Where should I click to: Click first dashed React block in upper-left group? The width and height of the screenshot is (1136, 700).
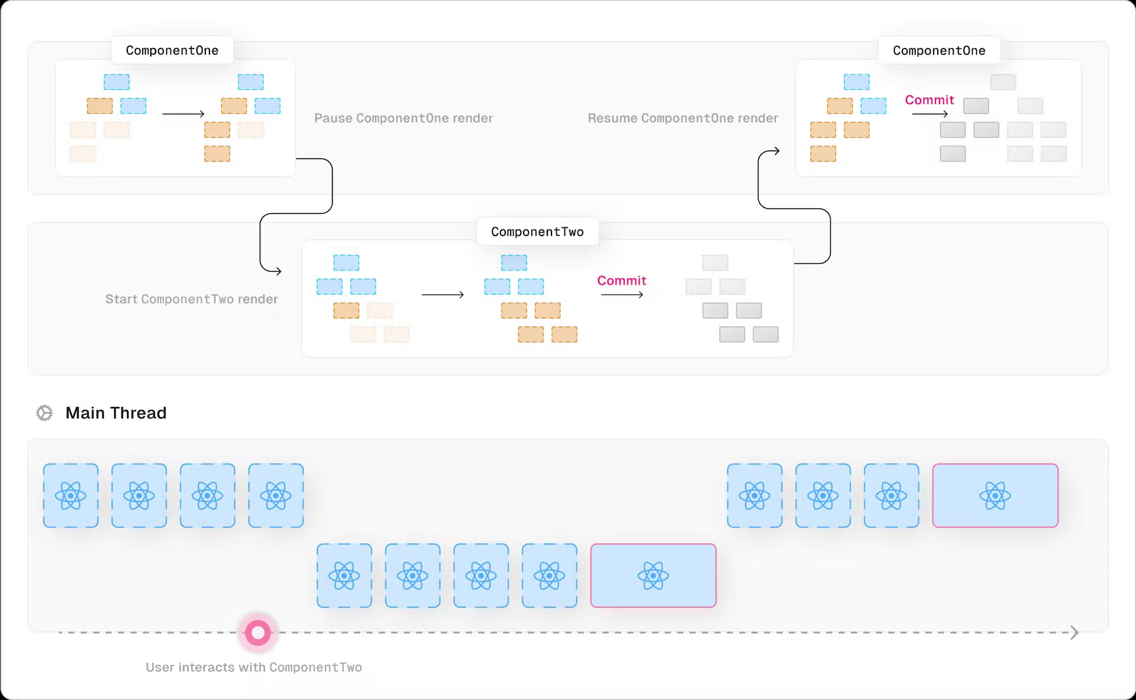click(70, 495)
